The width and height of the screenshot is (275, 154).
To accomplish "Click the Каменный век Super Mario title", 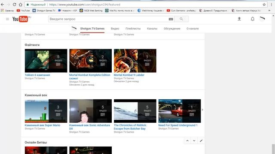I will tap(42, 125).
